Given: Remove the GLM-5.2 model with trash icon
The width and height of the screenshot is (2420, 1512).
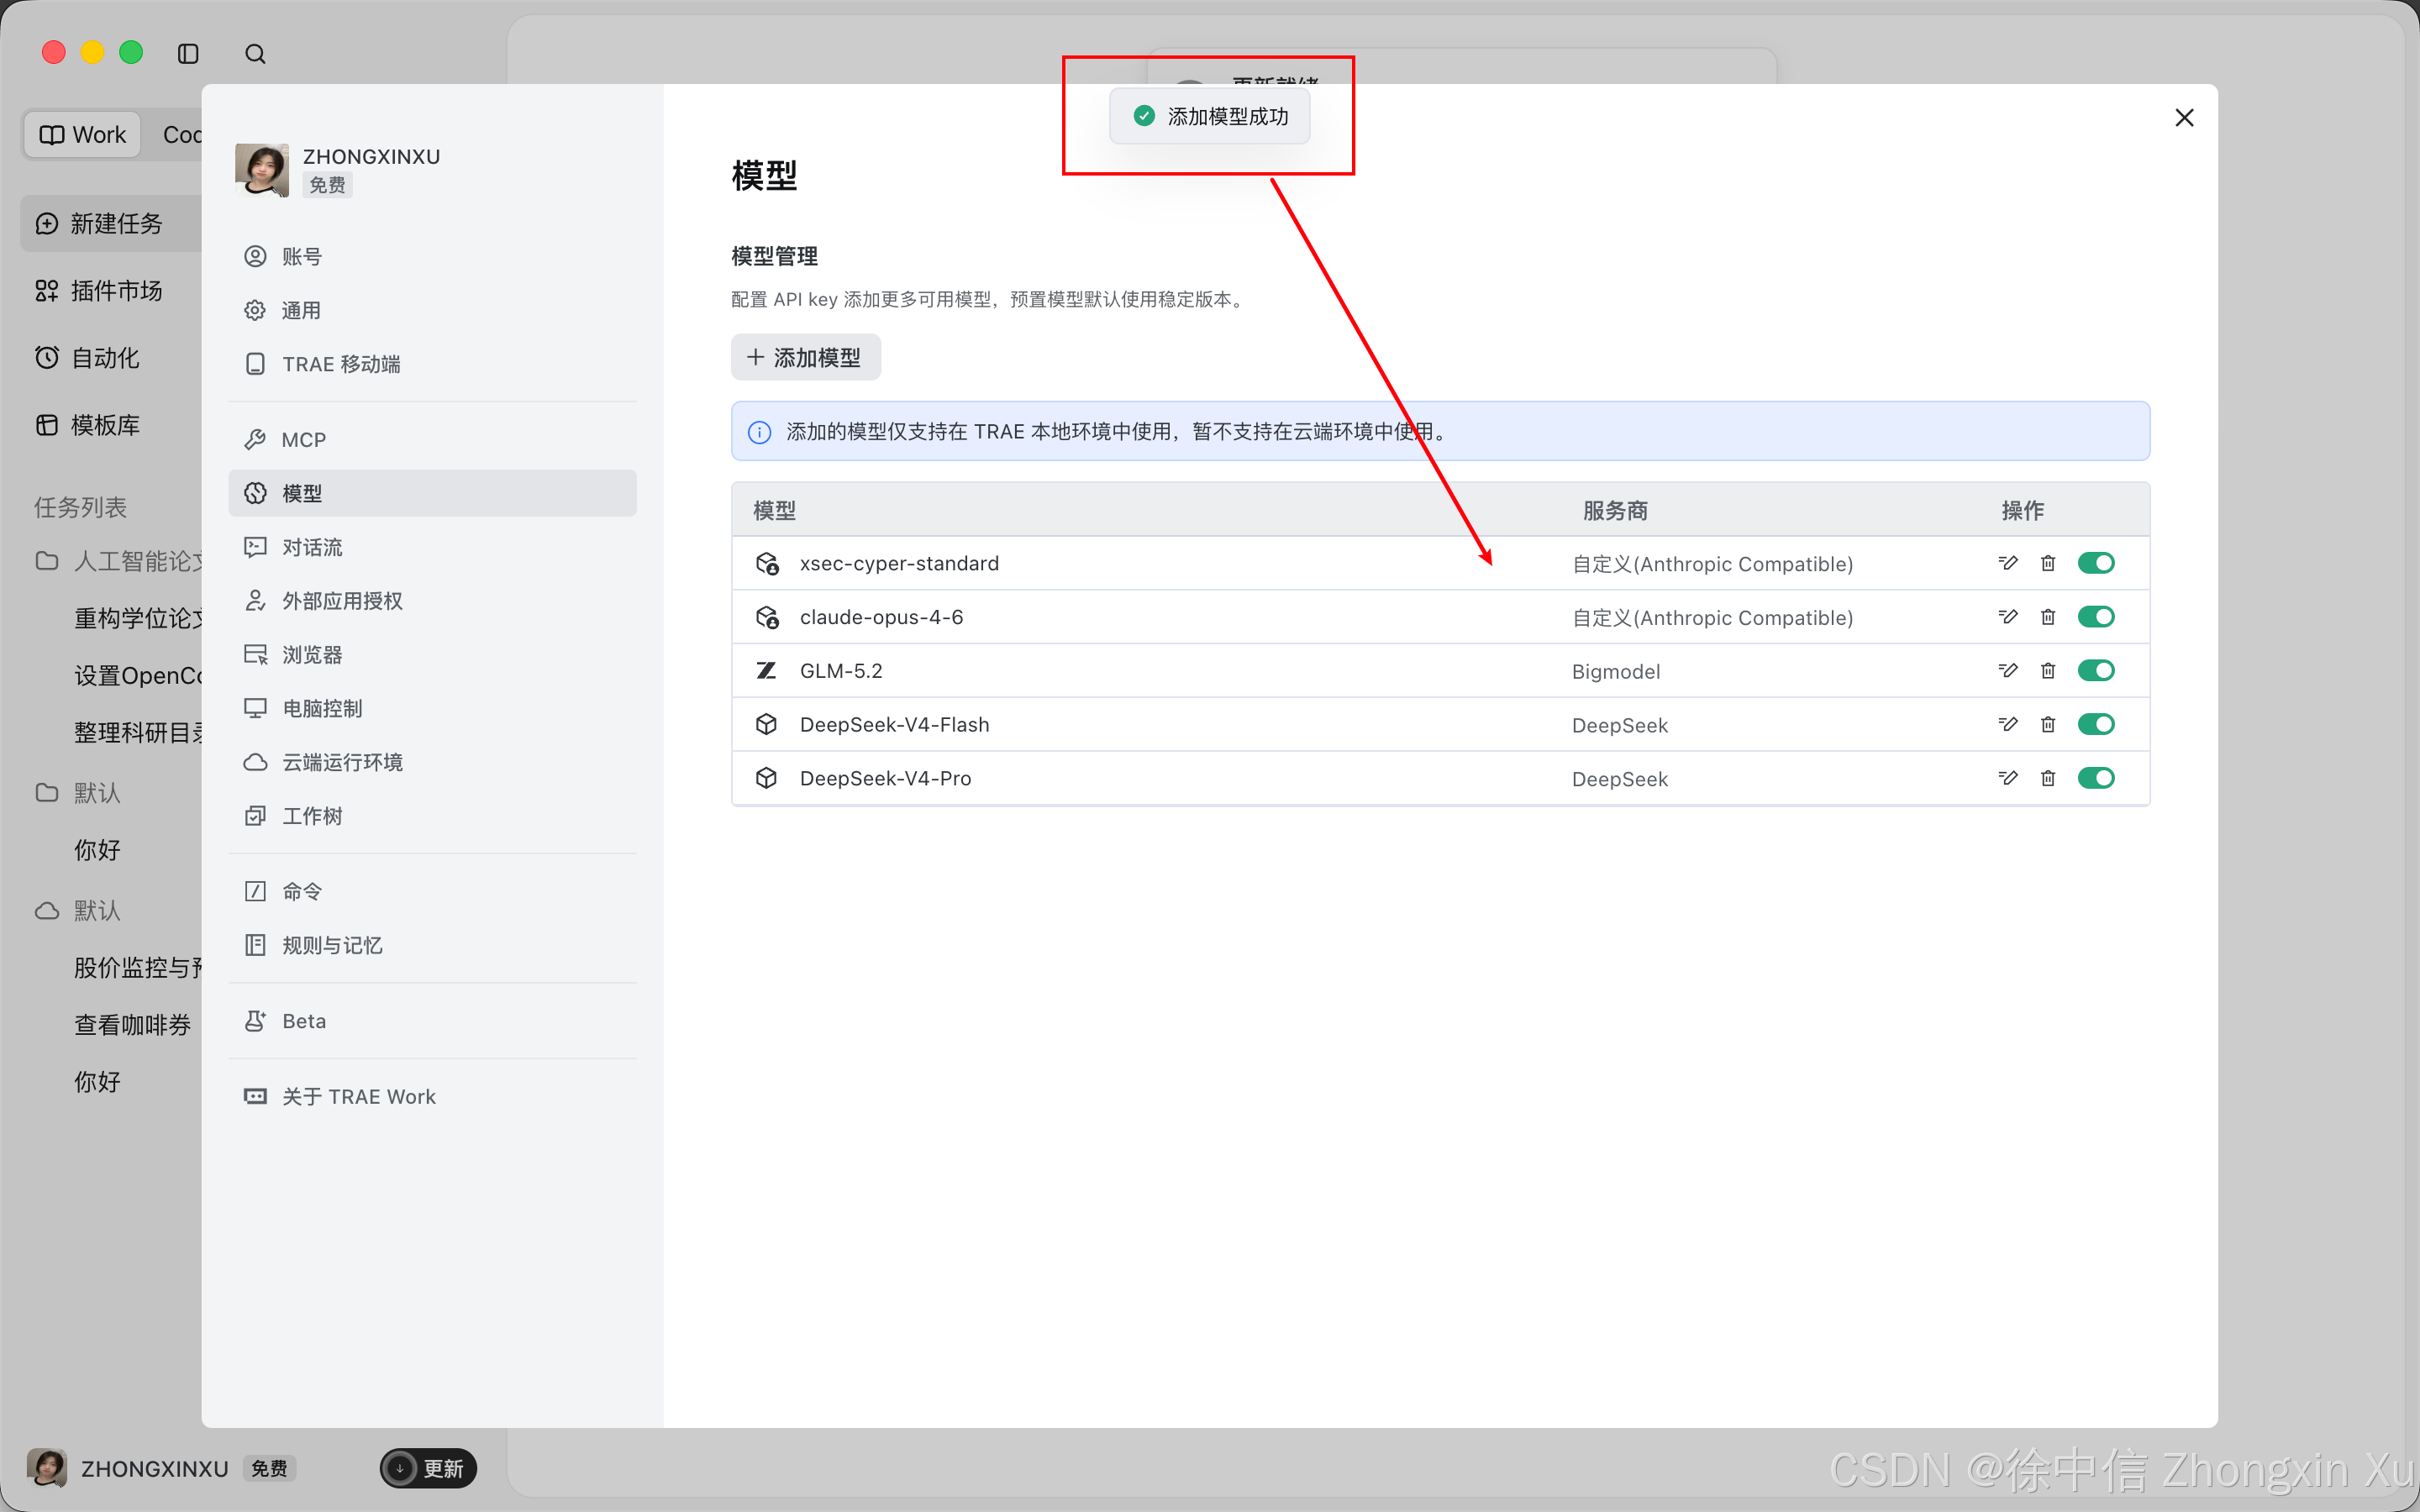Looking at the screenshot, I should click(x=2048, y=670).
